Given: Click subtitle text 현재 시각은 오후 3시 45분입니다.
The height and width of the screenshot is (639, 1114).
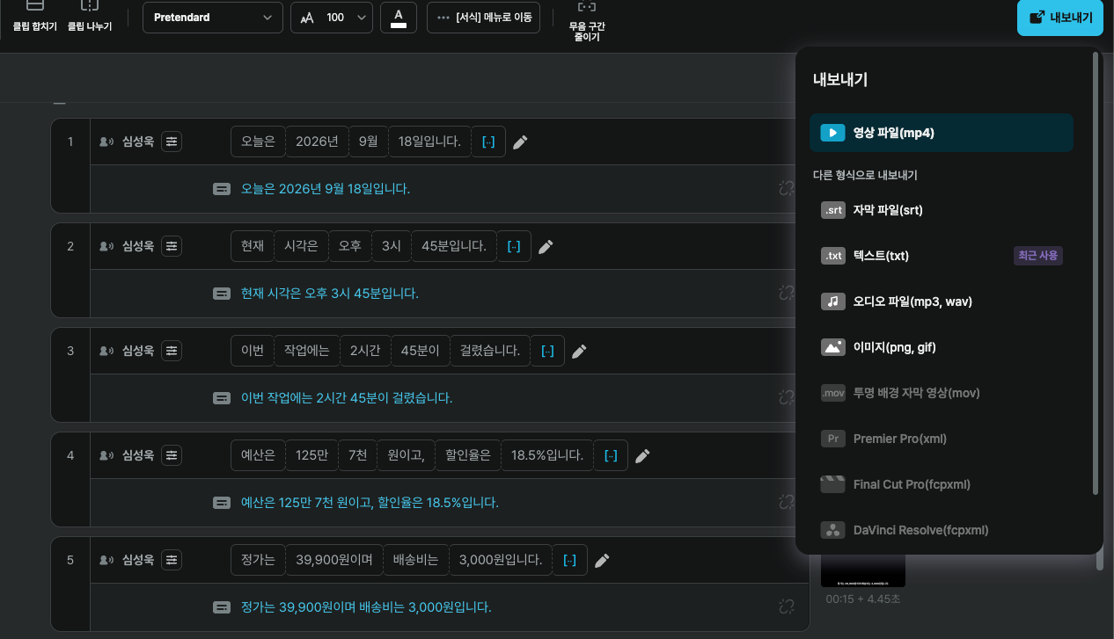Looking at the screenshot, I should [330, 294].
